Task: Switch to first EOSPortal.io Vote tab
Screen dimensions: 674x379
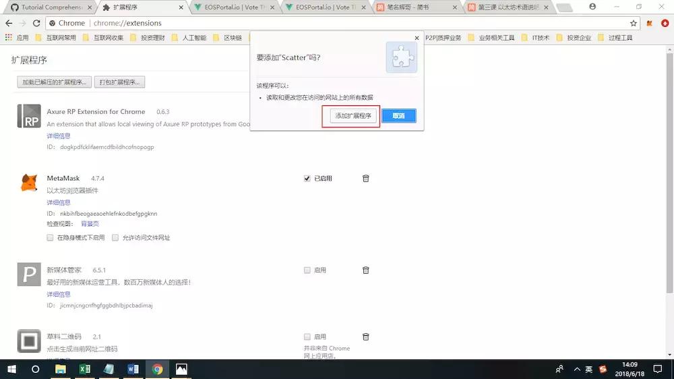Action: click(233, 7)
